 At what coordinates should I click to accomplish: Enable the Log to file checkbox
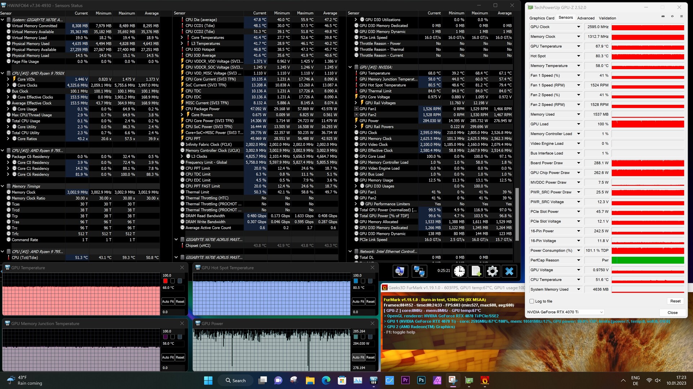point(532,301)
